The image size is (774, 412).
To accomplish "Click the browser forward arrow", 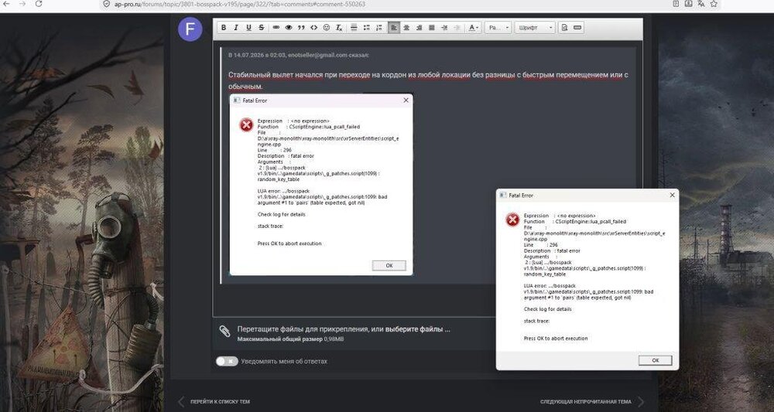I will (x=22, y=3).
